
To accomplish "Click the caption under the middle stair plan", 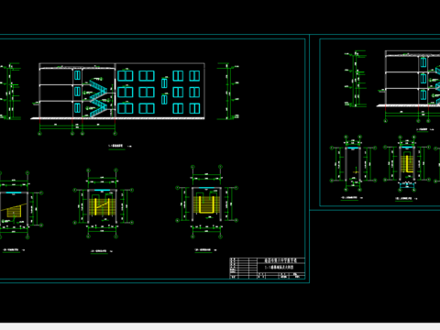I will [x=102, y=251].
